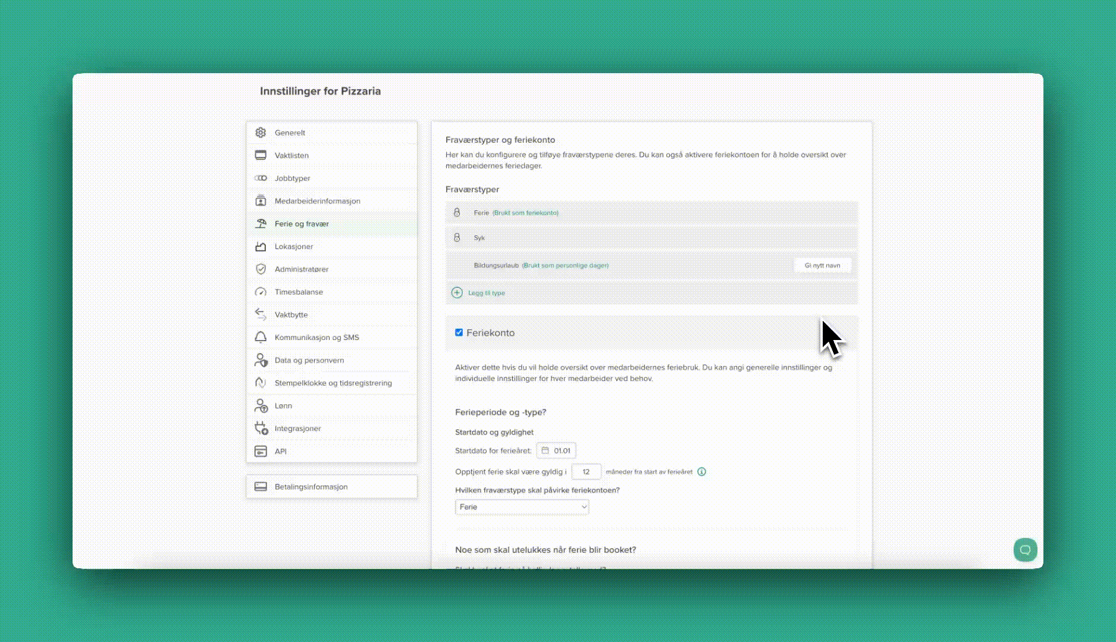Click the Ferieperiode og -type? heading
This screenshot has height=642, width=1116.
click(x=500, y=412)
